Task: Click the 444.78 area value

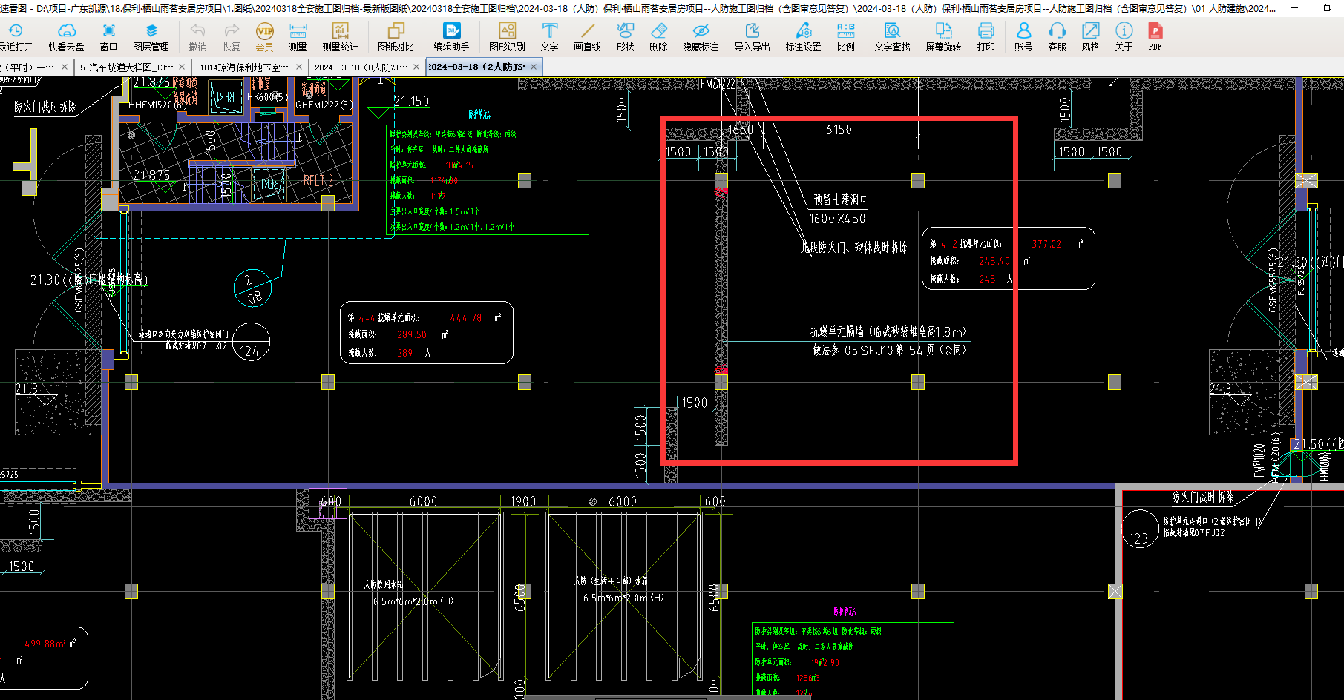Action: pos(465,317)
